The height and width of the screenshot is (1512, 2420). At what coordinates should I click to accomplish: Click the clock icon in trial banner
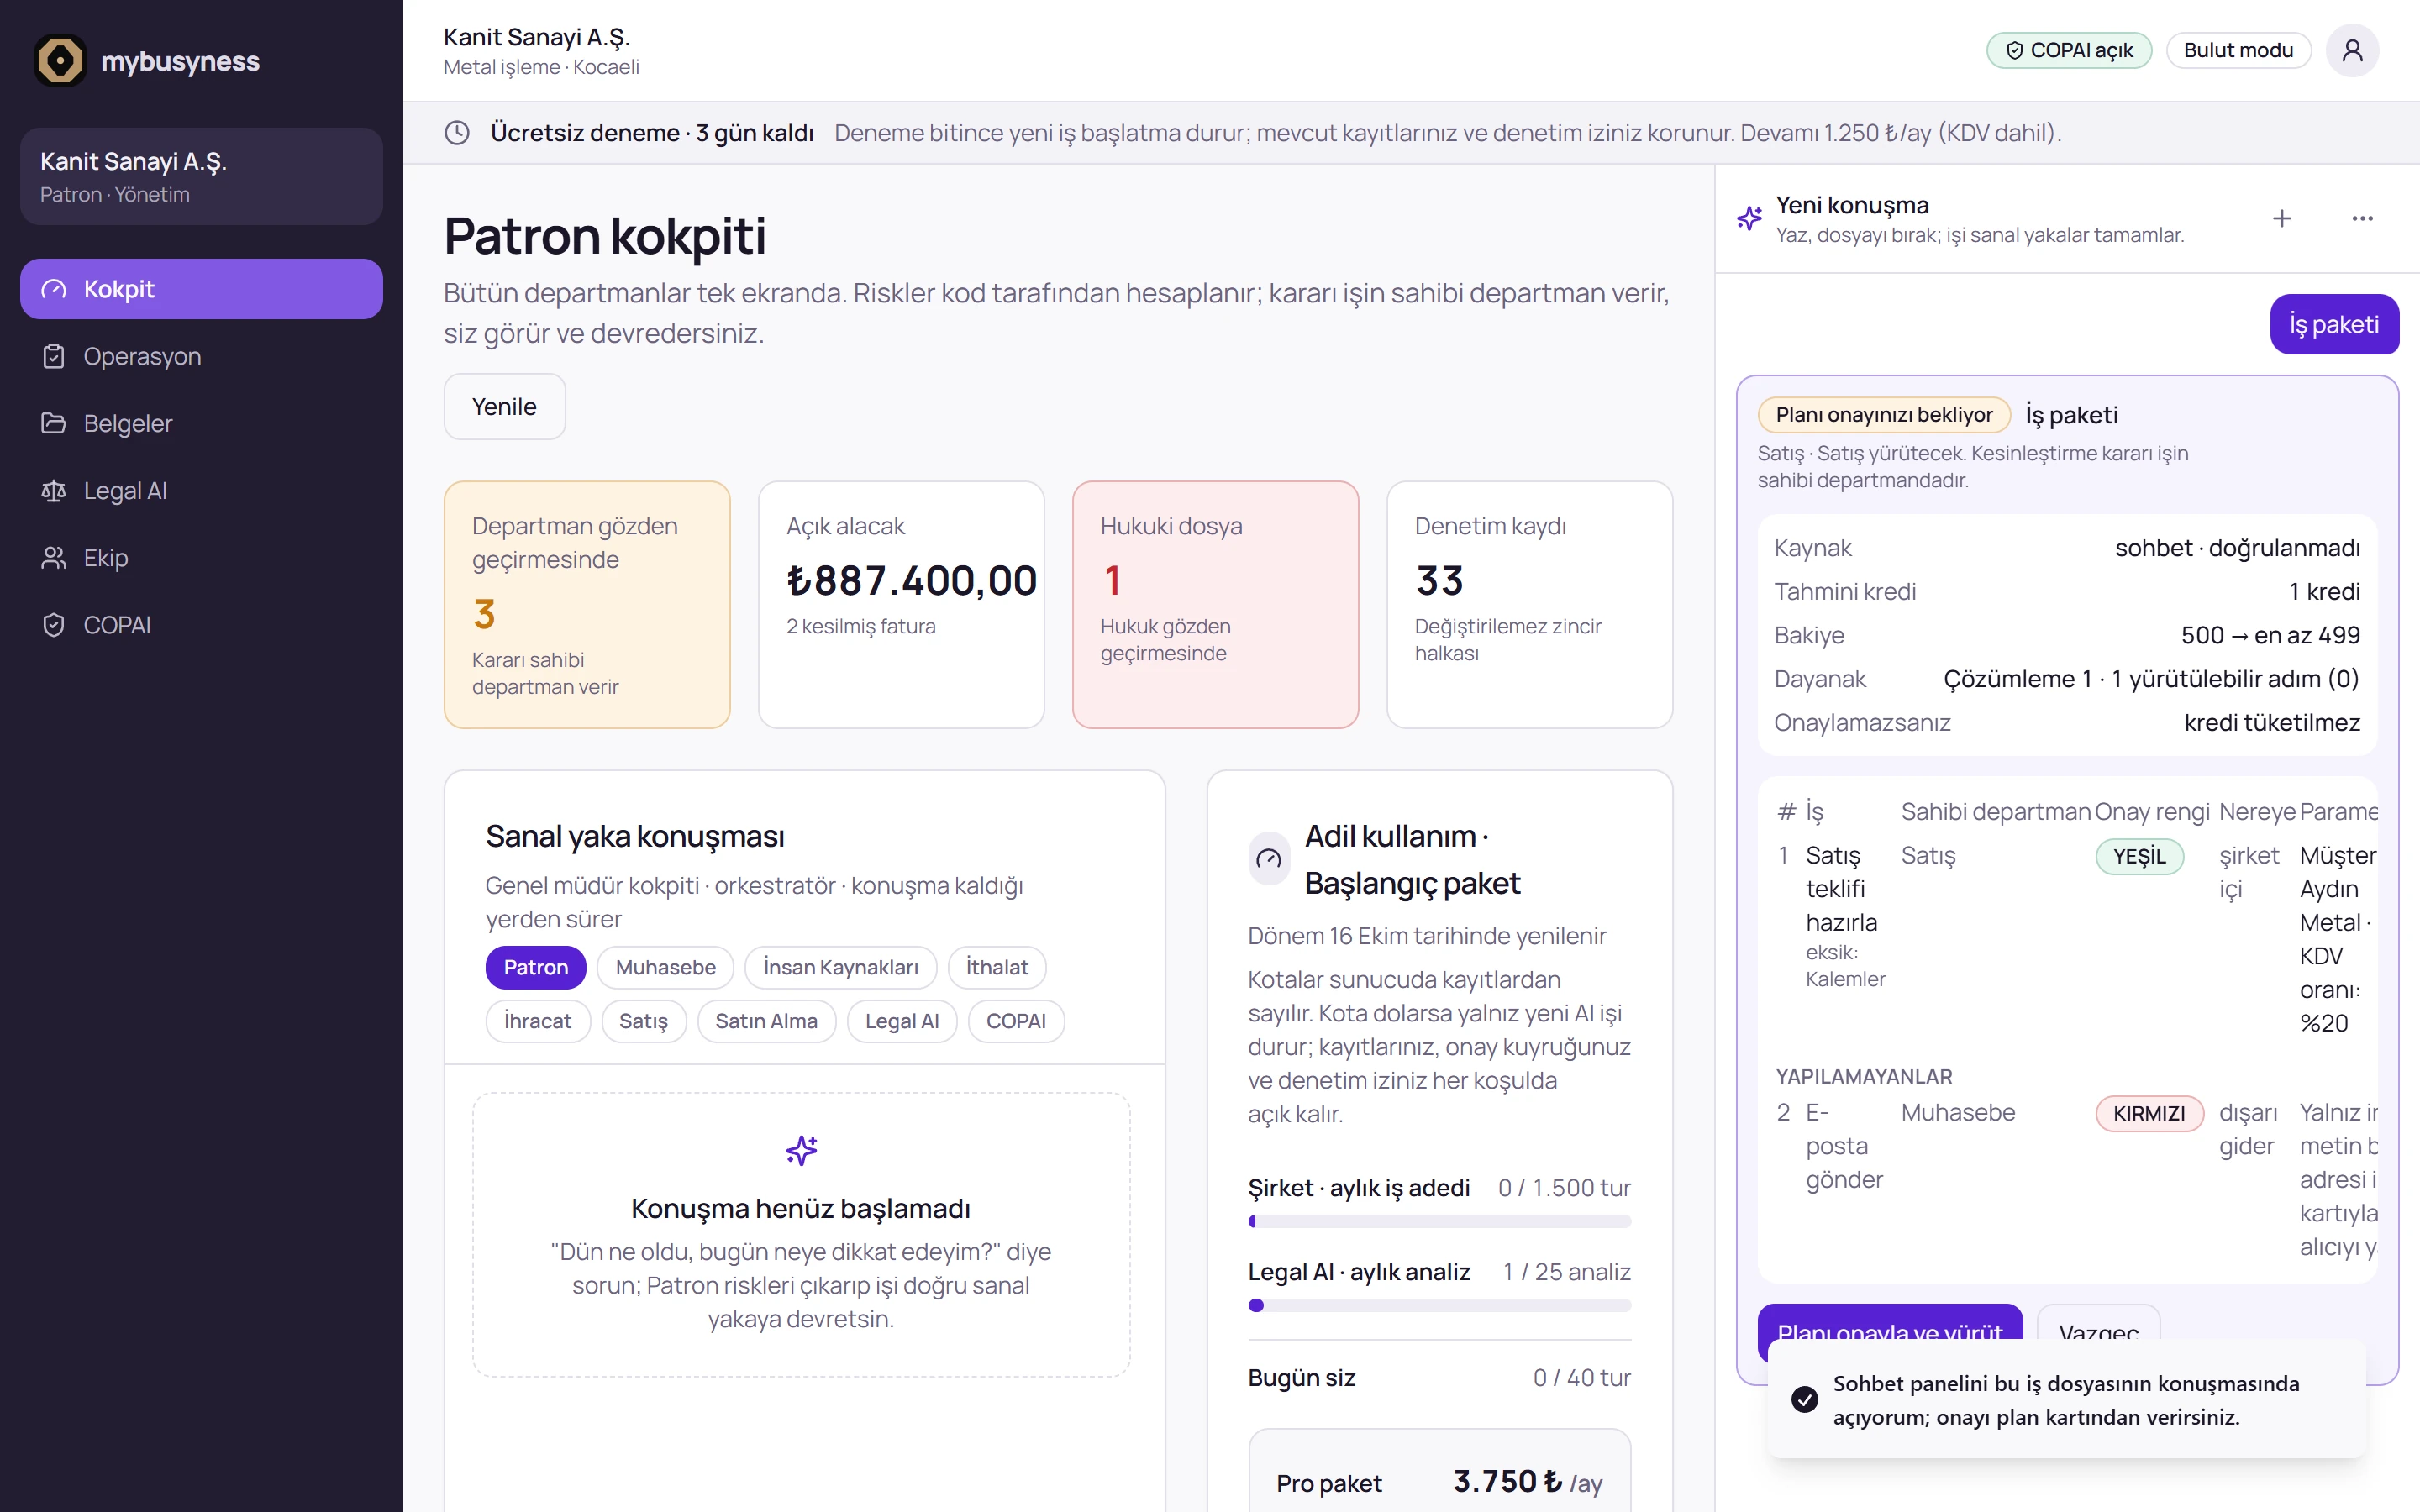[457, 133]
